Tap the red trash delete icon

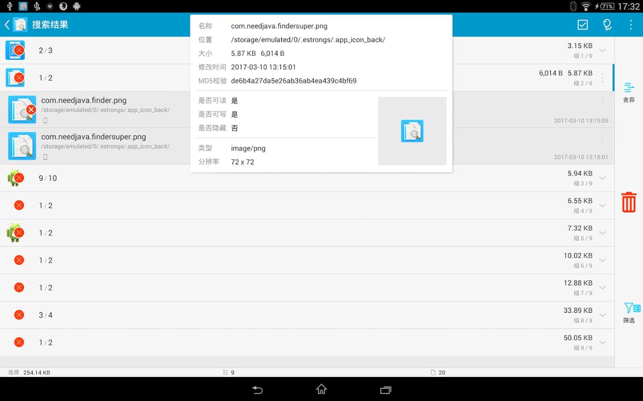[629, 202]
